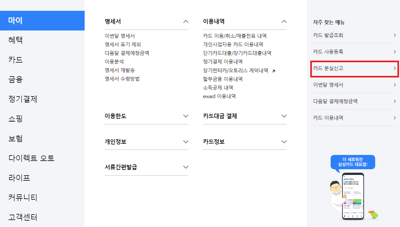The image size is (400, 227).
Task: Click the arrow icon next to 카드 사용등록
Action: (395, 51)
